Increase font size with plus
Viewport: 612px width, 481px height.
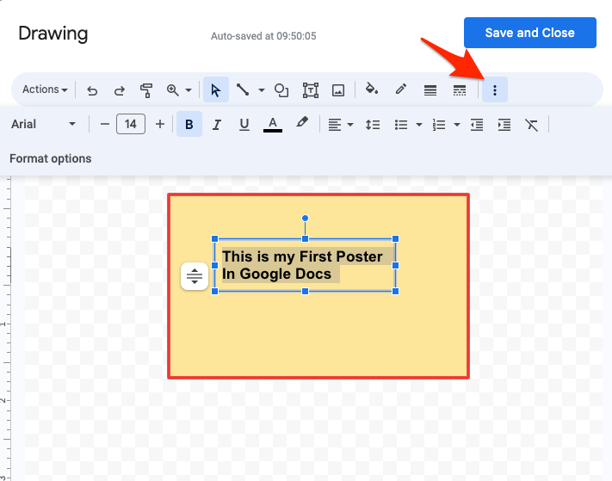pos(159,124)
